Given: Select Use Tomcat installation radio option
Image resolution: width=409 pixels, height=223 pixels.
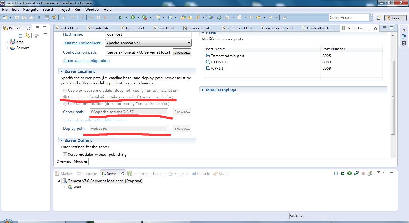Looking at the screenshot, I should click(x=65, y=97).
